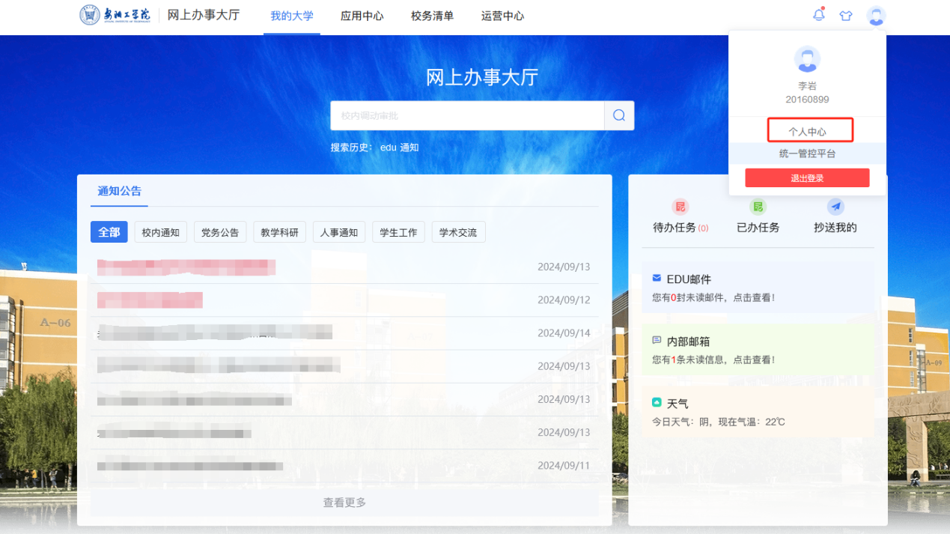Filter notices by 校内通知
The width and height of the screenshot is (950, 534).
161,232
